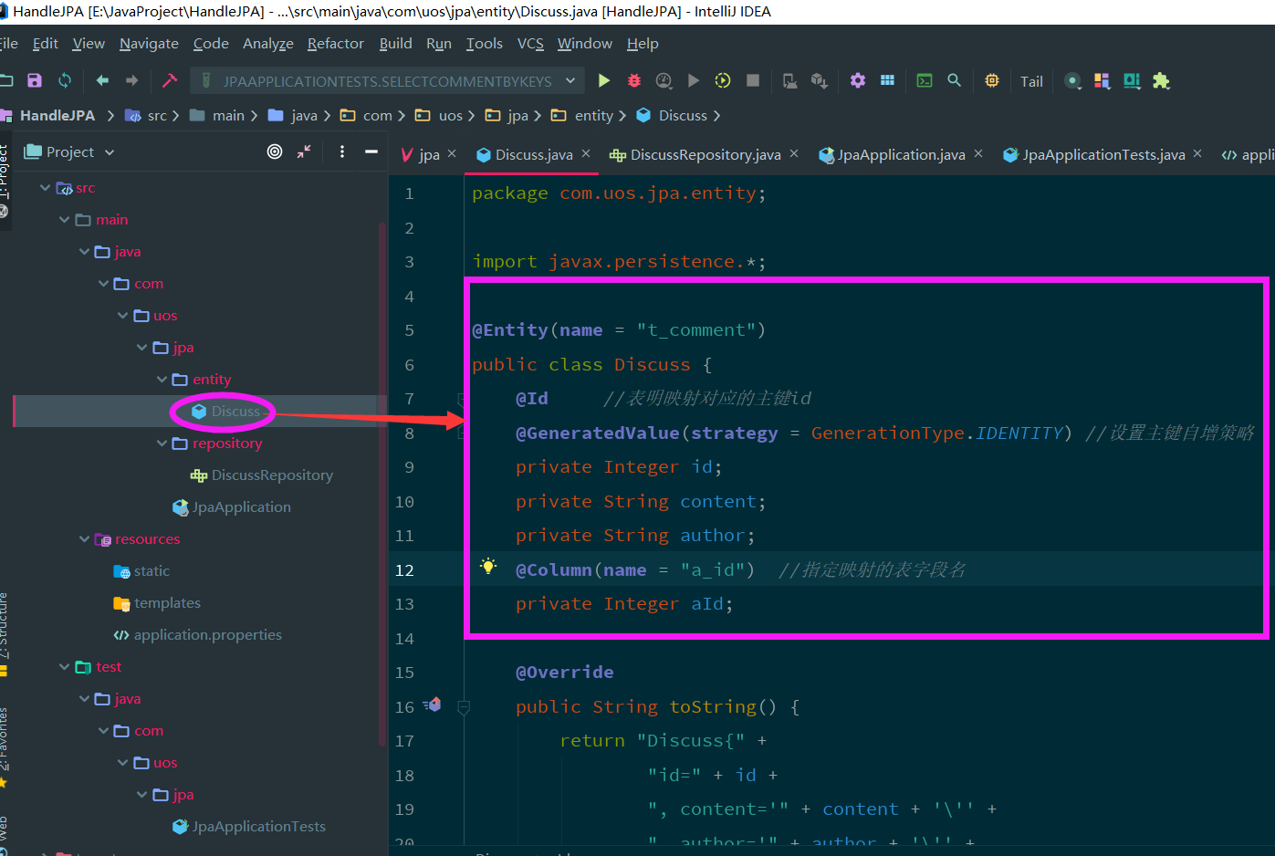Switch to DiscussRepository.java tab
The width and height of the screenshot is (1275, 856).
coord(705,155)
